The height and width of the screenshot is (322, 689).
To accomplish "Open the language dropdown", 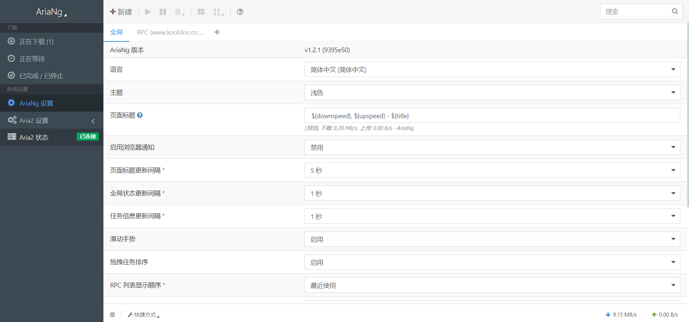I will click(492, 70).
